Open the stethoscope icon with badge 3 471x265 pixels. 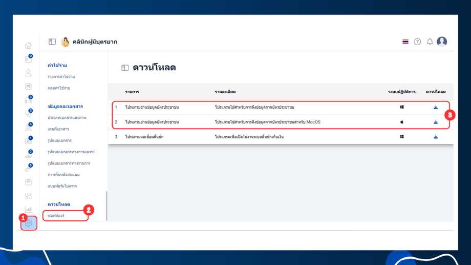(x=28, y=113)
